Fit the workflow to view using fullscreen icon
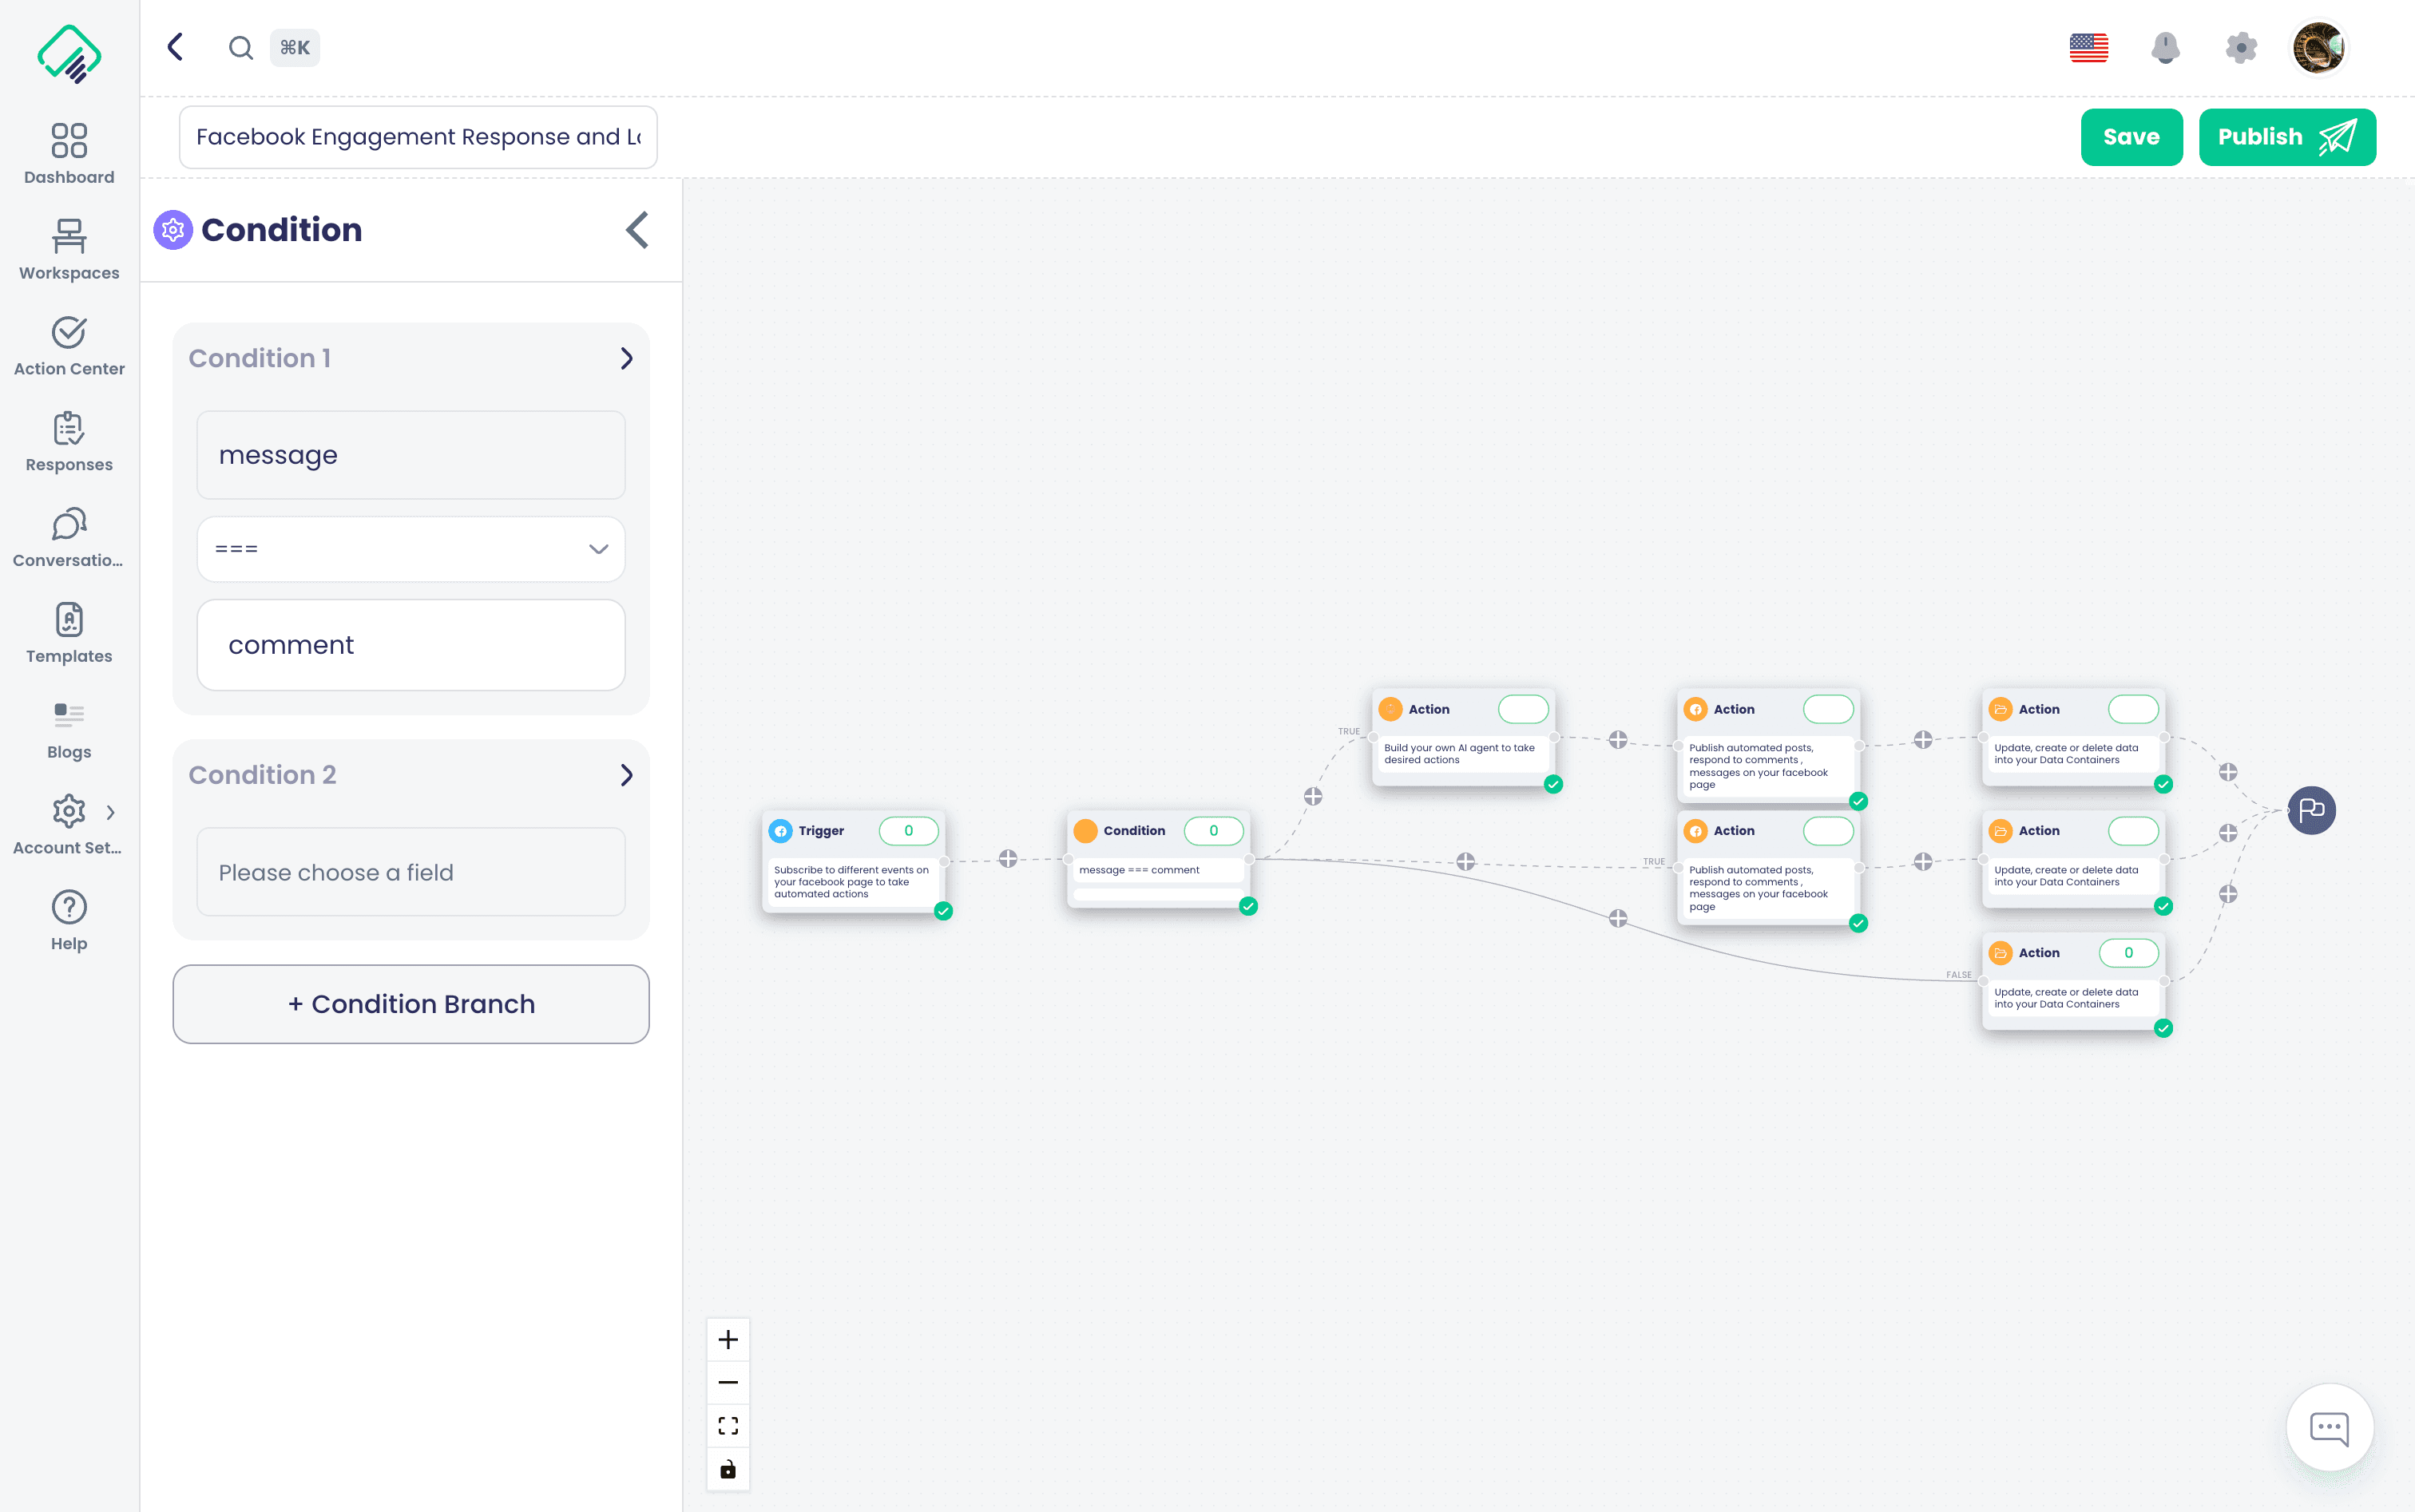The image size is (2415, 1512). 728,1425
